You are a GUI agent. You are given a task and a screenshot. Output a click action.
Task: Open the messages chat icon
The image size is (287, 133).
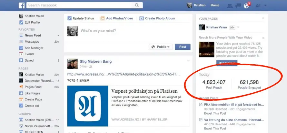[238, 5]
